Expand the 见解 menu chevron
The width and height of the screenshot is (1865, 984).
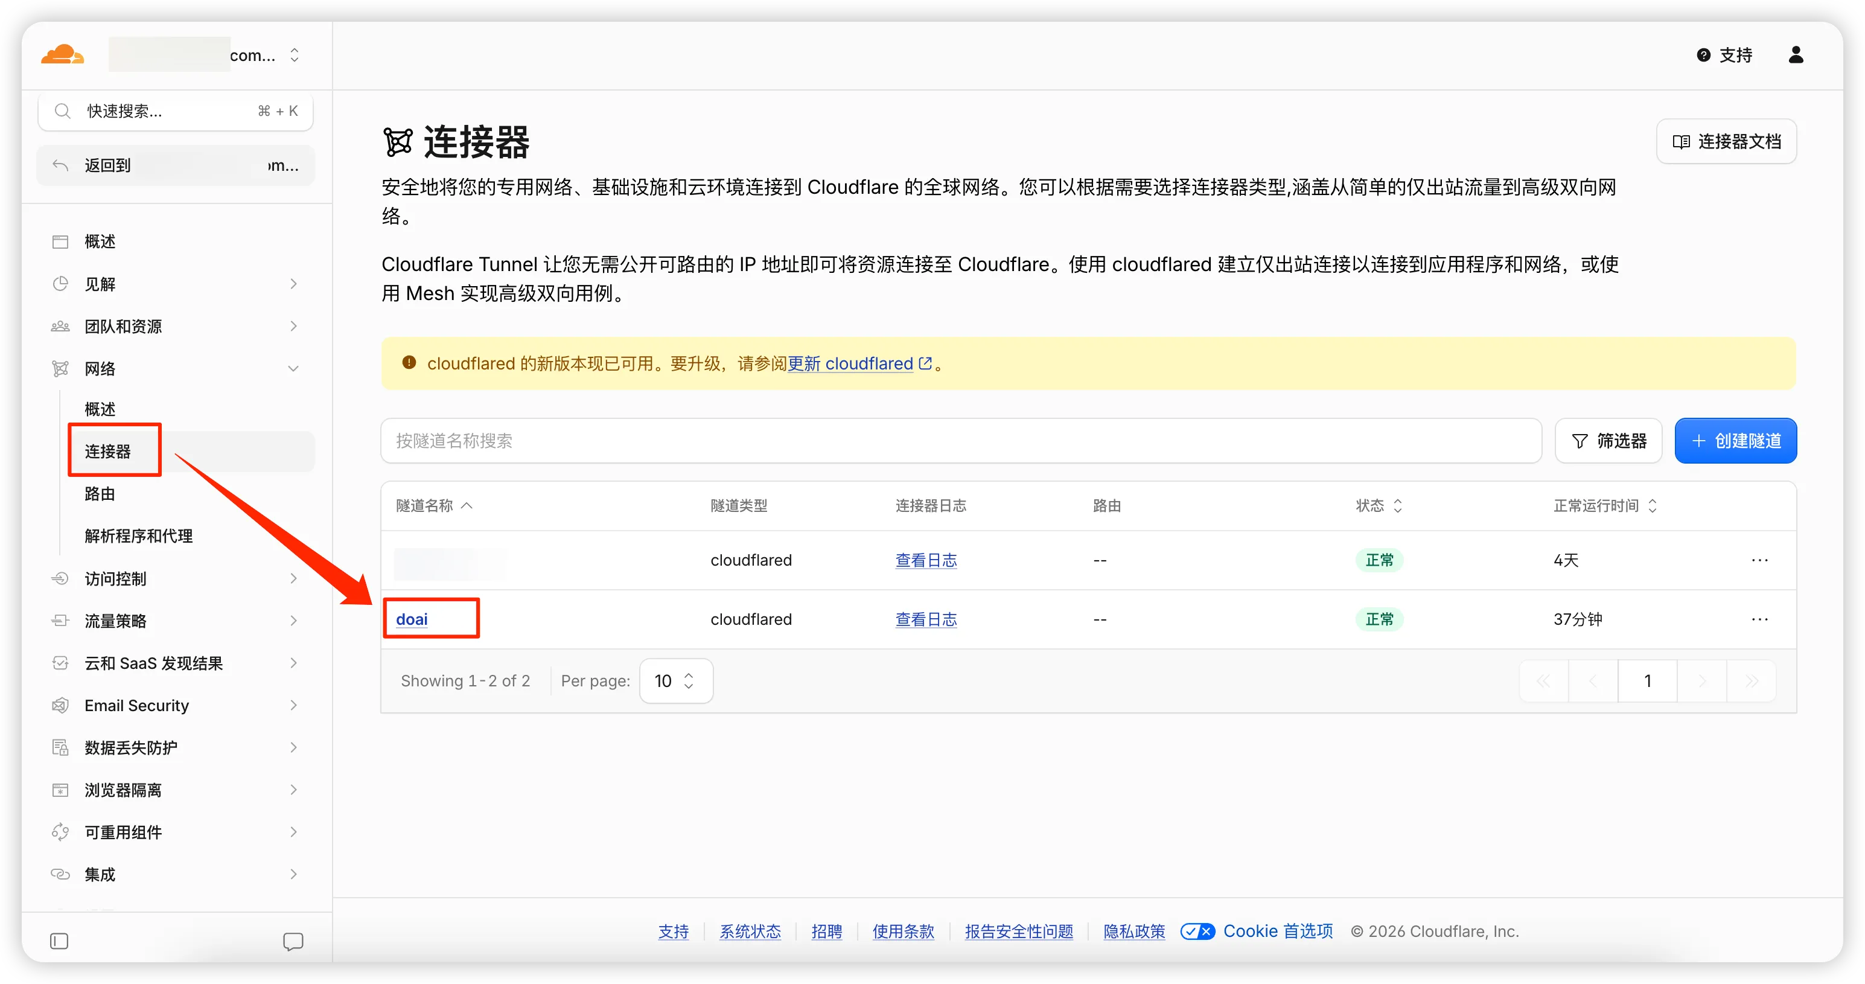[293, 284]
